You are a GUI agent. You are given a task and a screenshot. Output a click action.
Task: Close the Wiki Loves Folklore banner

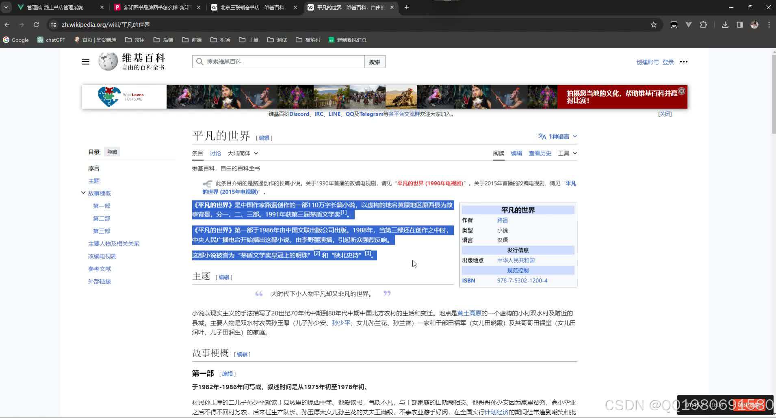tap(681, 91)
